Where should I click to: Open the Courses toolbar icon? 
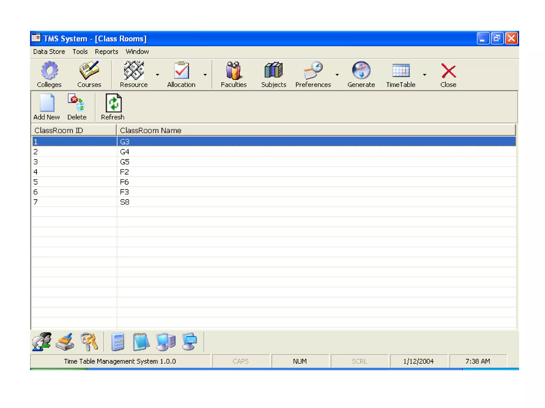pos(89,70)
